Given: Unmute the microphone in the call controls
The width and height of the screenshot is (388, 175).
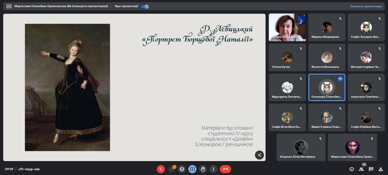Looking at the screenshot, I should (161, 169).
